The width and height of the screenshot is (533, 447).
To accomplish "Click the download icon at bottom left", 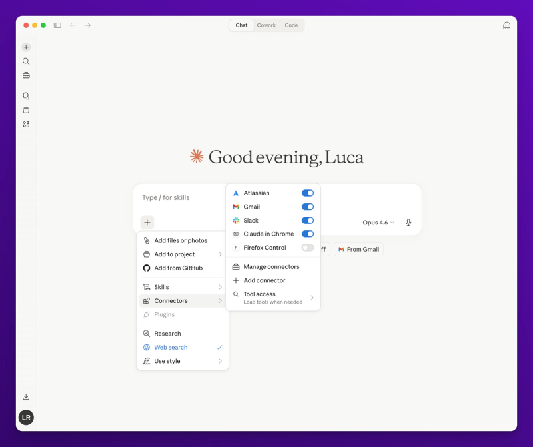I will (x=25, y=395).
